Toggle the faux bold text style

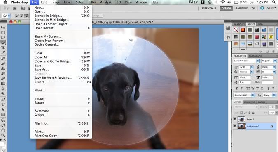[x=237, y=88]
